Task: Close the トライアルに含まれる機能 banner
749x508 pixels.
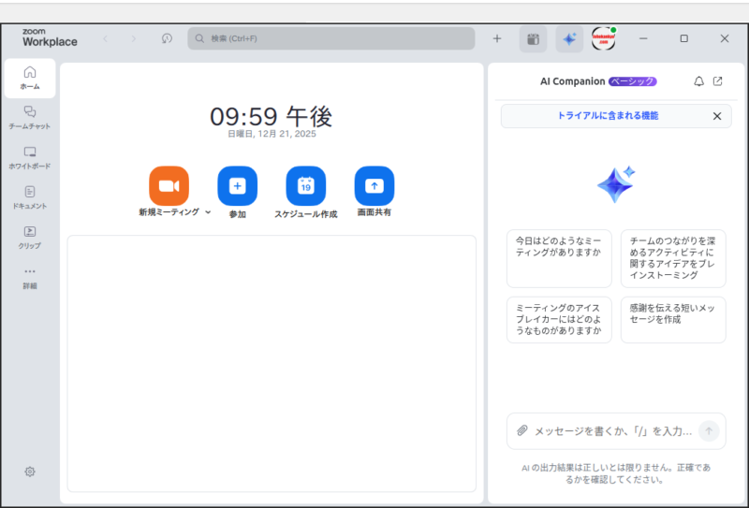Action: click(x=717, y=116)
